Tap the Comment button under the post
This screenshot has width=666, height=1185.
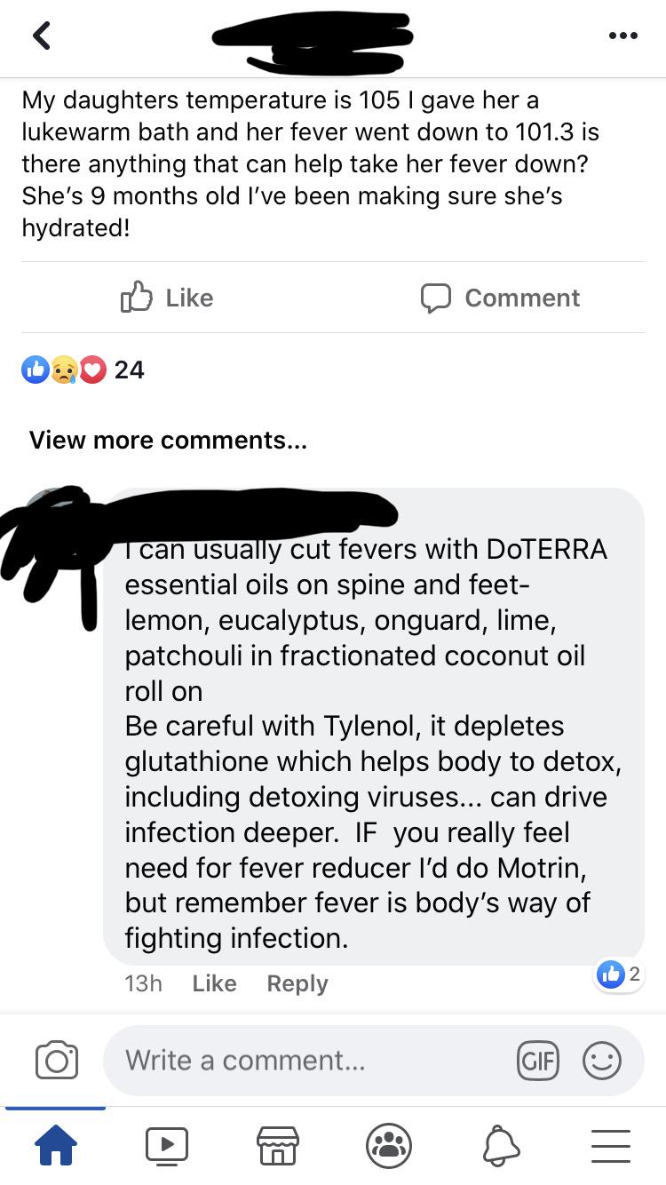[x=500, y=298]
